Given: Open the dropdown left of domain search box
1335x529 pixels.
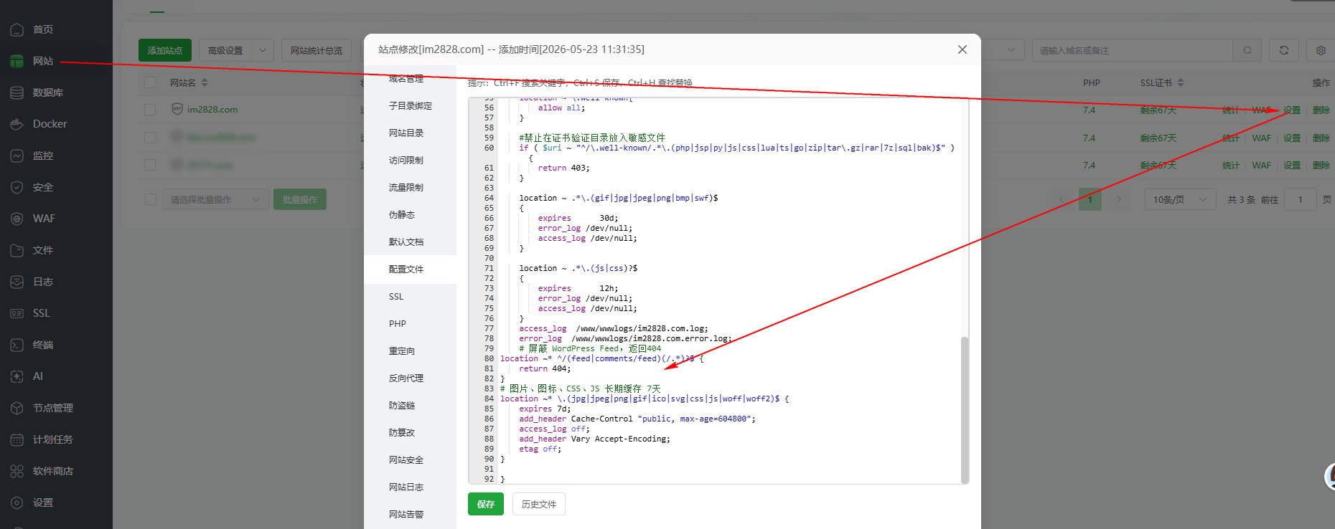Looking at the screenshot, I should pyautogui.click(x=1002, y=50).
